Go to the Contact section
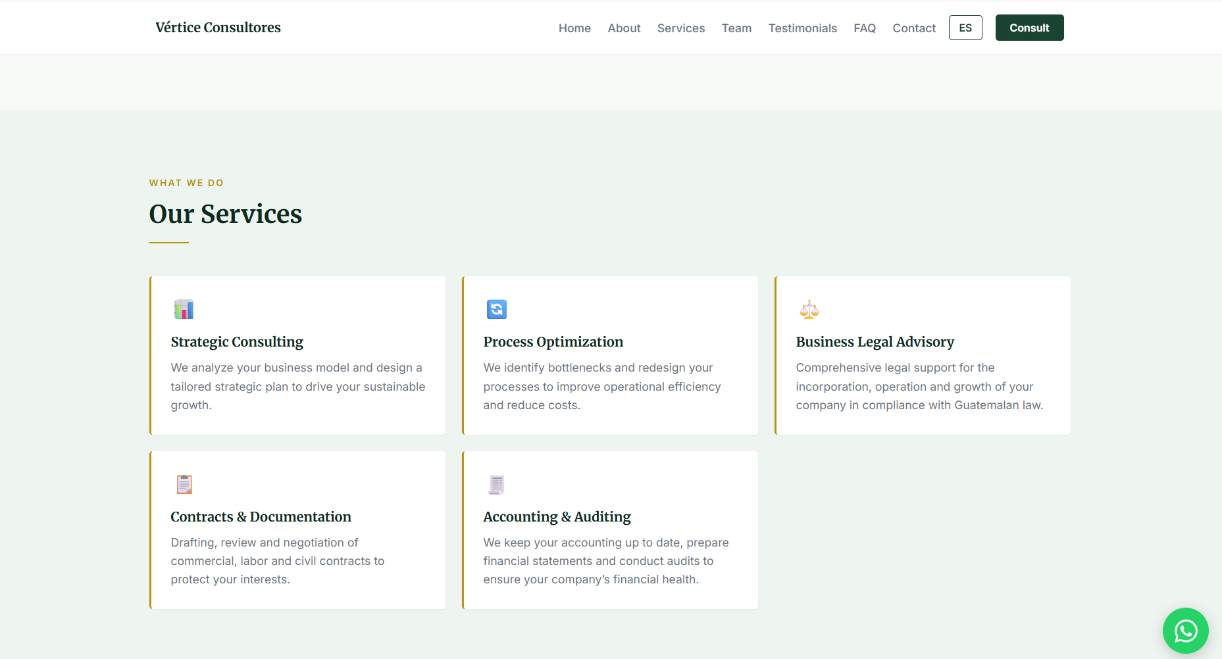The width and height of the screenshot is (1222, 659). point(913,28)
